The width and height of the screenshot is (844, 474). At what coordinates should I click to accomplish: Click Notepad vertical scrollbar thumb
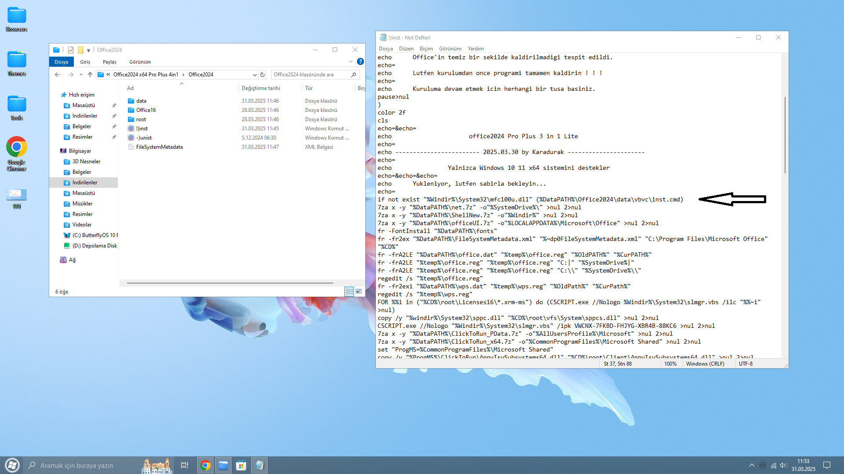[x=785, y=135]
